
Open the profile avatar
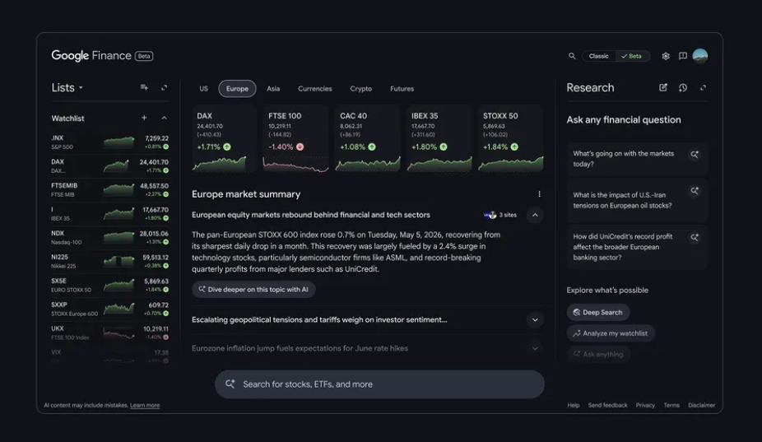pos(699,57)
